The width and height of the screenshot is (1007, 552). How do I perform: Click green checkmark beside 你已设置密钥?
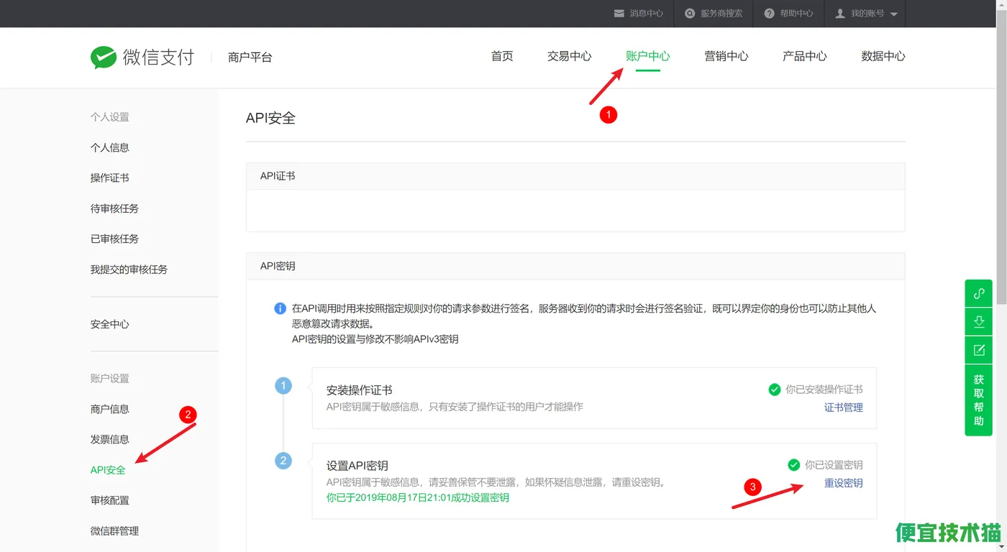pyautogui.click(x=794, y=465)
